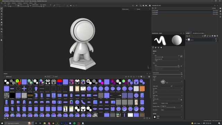Screen dimensions: 222x125
Task: Open Material section in Properties panel
Action: (x=161, y=48)
